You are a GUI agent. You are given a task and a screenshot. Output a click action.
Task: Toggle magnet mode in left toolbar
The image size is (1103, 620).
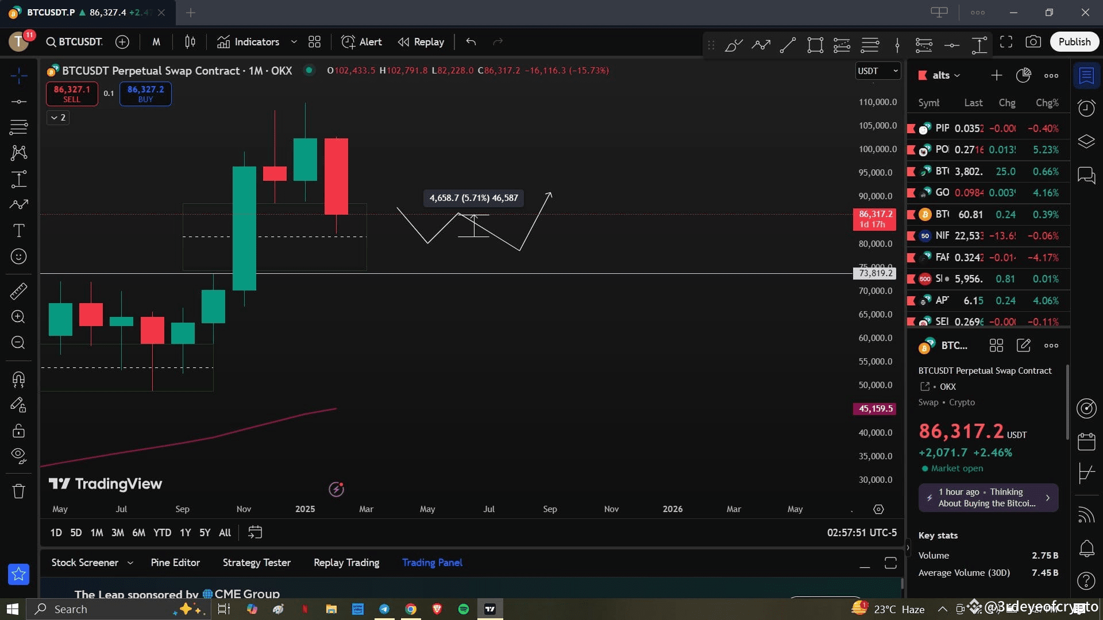click(x=19, y=379)
